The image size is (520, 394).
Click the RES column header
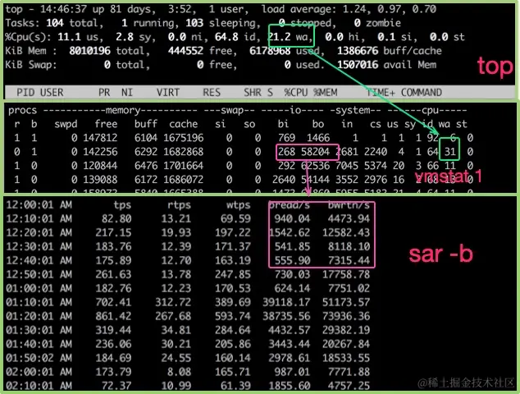click(x=212, y=92)
